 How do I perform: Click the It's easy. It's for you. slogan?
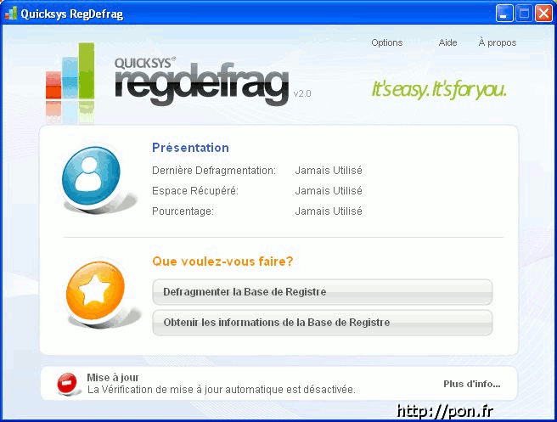439,89
